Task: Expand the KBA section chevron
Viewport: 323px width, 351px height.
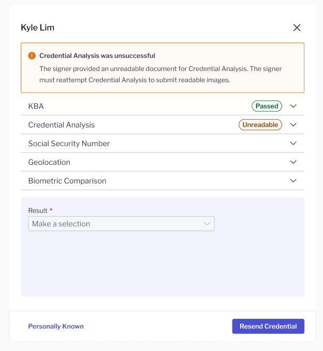Action: click(293, 106)
